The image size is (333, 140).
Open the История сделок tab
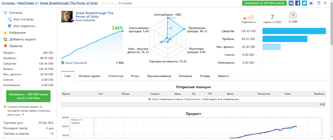(90, 76)
